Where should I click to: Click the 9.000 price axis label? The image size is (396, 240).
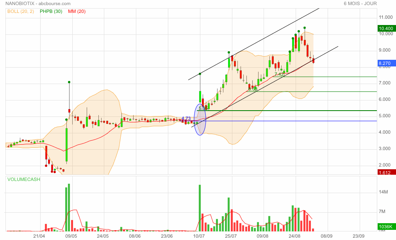[x=385, y=50]
